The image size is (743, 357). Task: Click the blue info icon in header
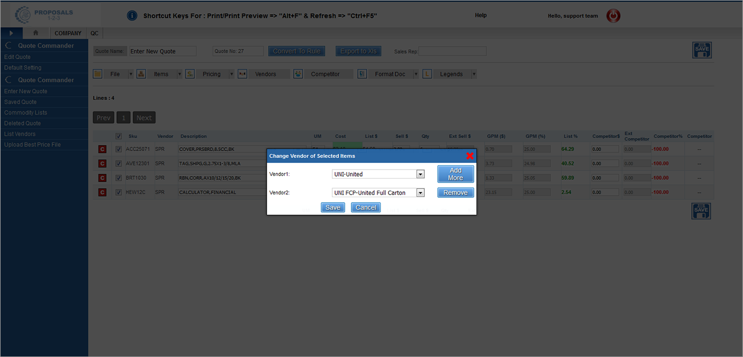(132, 16)
